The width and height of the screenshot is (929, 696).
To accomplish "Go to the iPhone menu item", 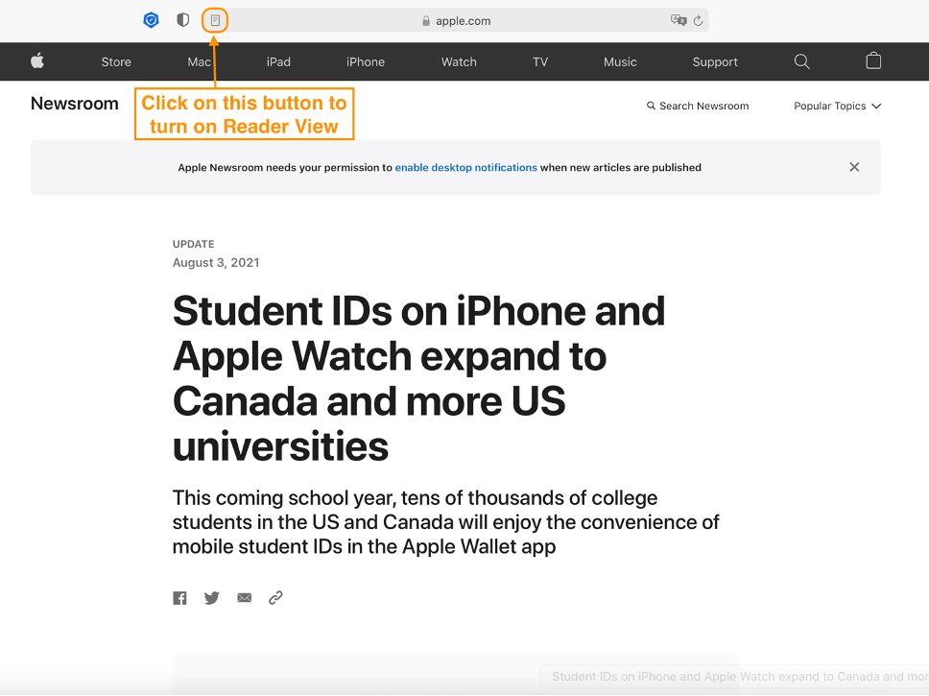I will point(366,61).
